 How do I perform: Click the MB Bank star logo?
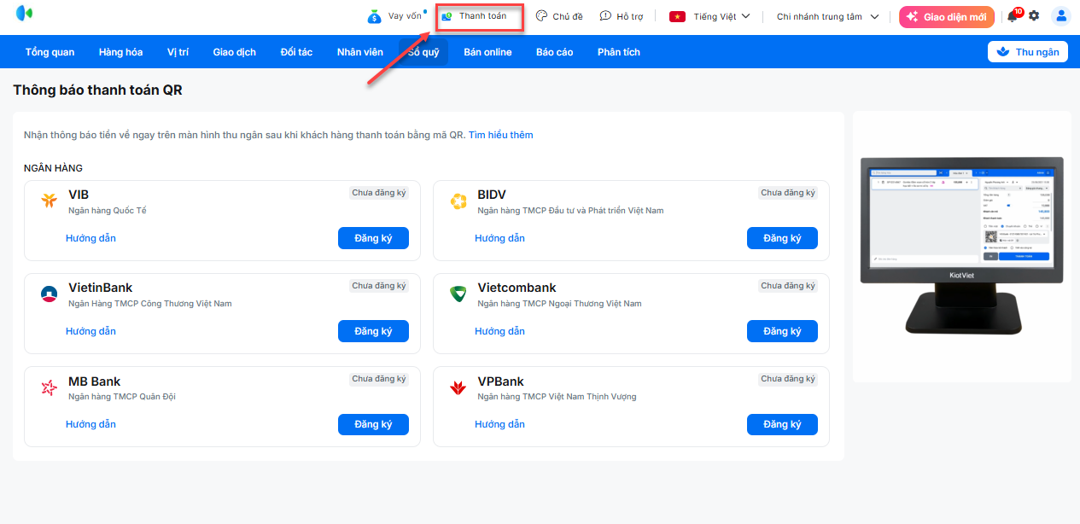point(49,388)
